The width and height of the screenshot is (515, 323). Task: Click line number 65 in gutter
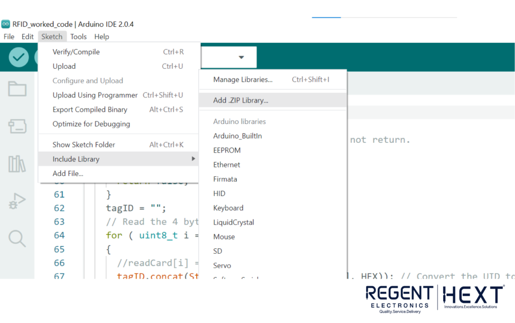tap(59, 249)
